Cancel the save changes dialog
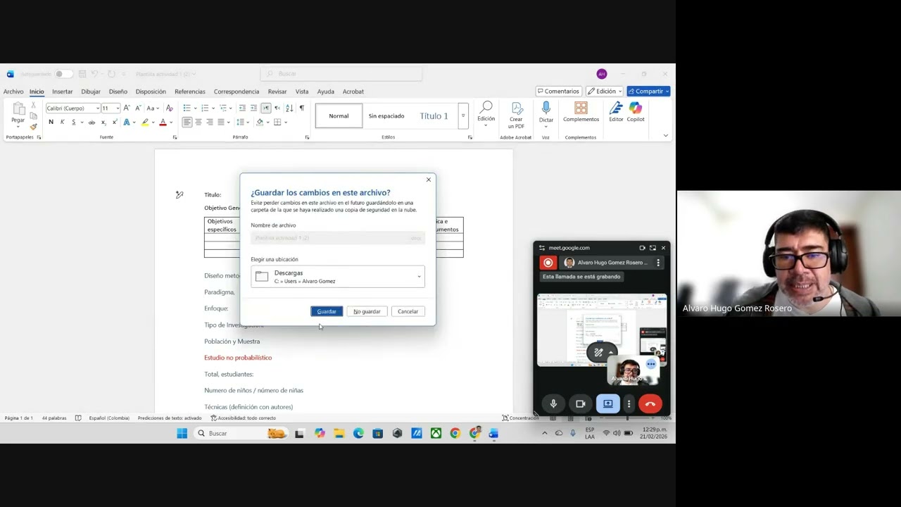 [408, 311]
